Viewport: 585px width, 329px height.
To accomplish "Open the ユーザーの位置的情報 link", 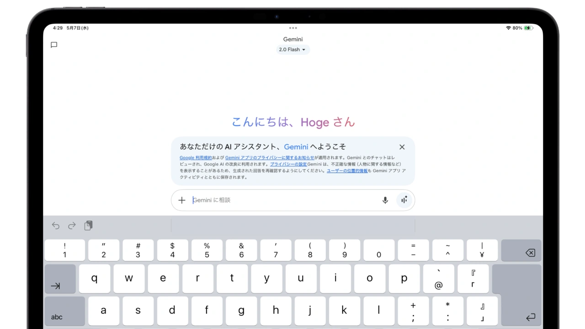I will (x=347, y=170).
